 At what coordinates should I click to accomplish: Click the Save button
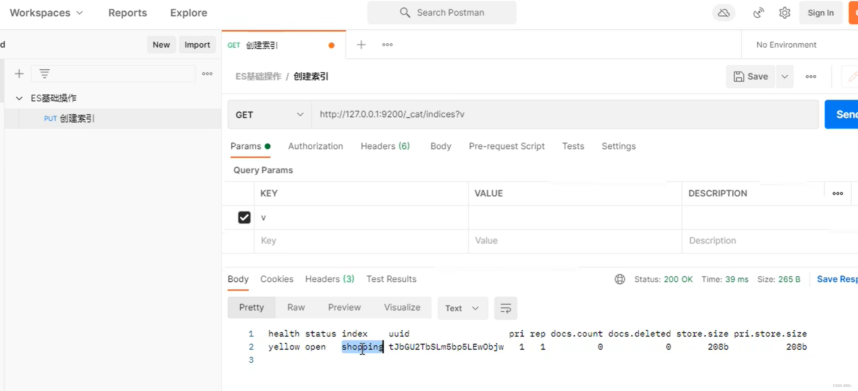point(750,77)
